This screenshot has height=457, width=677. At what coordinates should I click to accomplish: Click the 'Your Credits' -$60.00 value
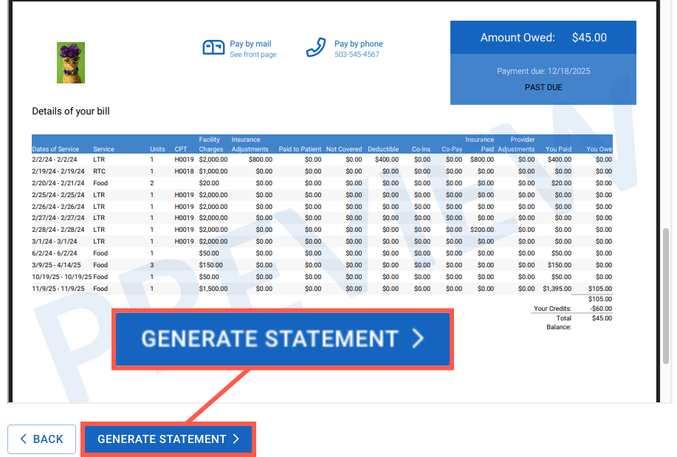601,309
